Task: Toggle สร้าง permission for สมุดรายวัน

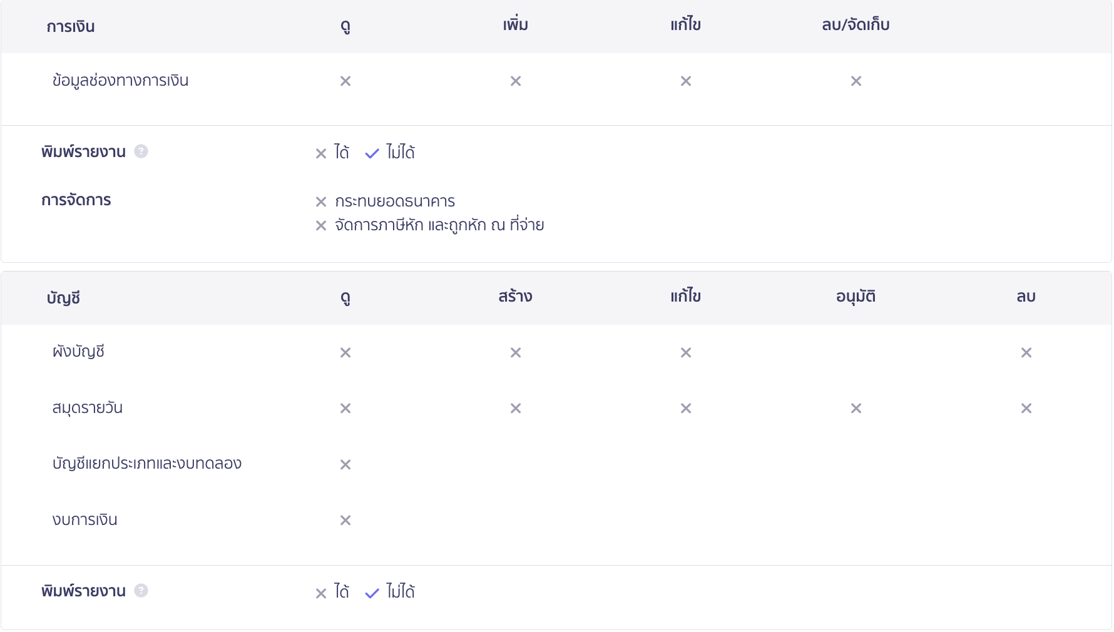Action: pyautogui.click(x=516, y=407)
